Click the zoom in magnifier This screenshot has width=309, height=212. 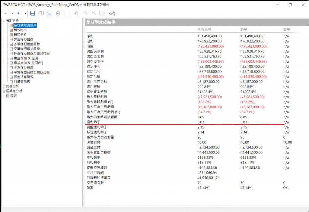[x=85, y=13]
